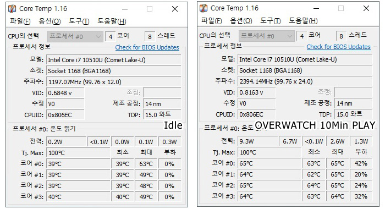Click maximize box in right window
Screen dimensions: 385x209
pyautogui.click(x=341, y=9)
